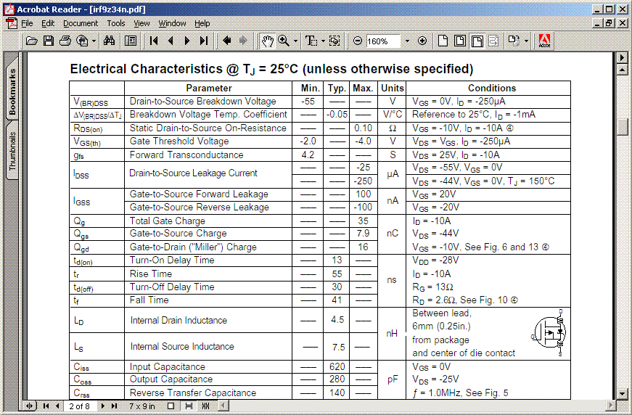632x415 pixels.
Task: Open the zoom percentage dropdown arrow
Action: click(x=406, y=41)
